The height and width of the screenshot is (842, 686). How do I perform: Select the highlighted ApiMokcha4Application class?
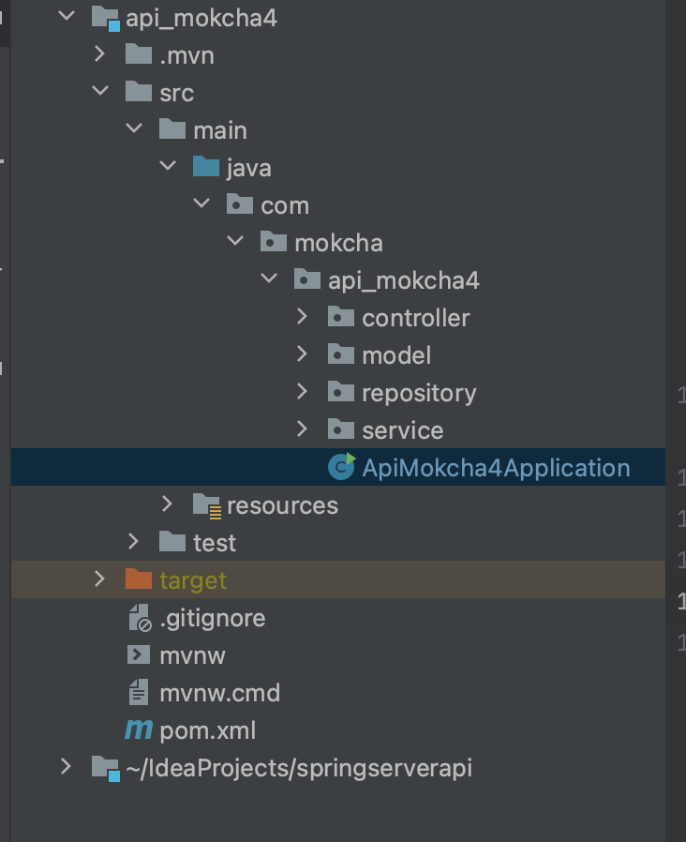point(497,467)
